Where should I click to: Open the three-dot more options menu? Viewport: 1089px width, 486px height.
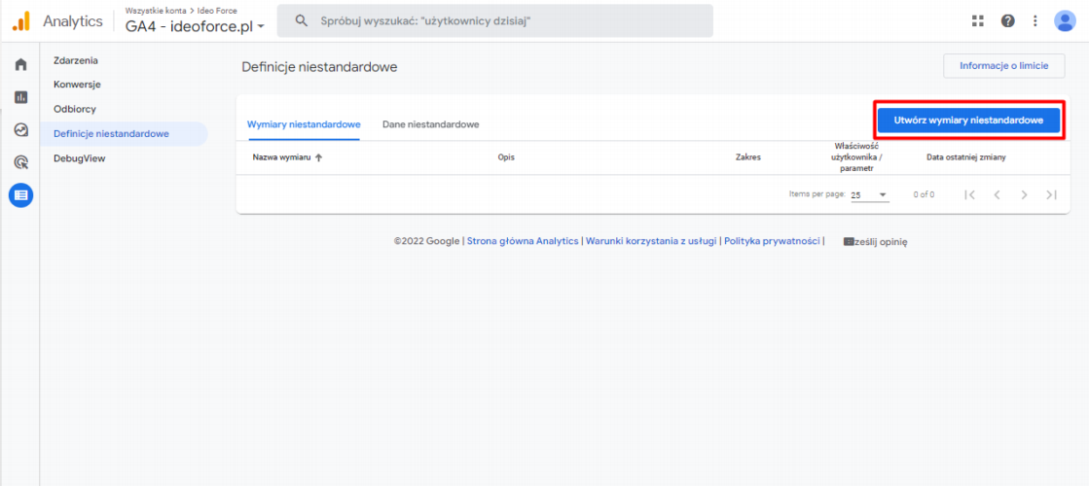coord(1035,20)
